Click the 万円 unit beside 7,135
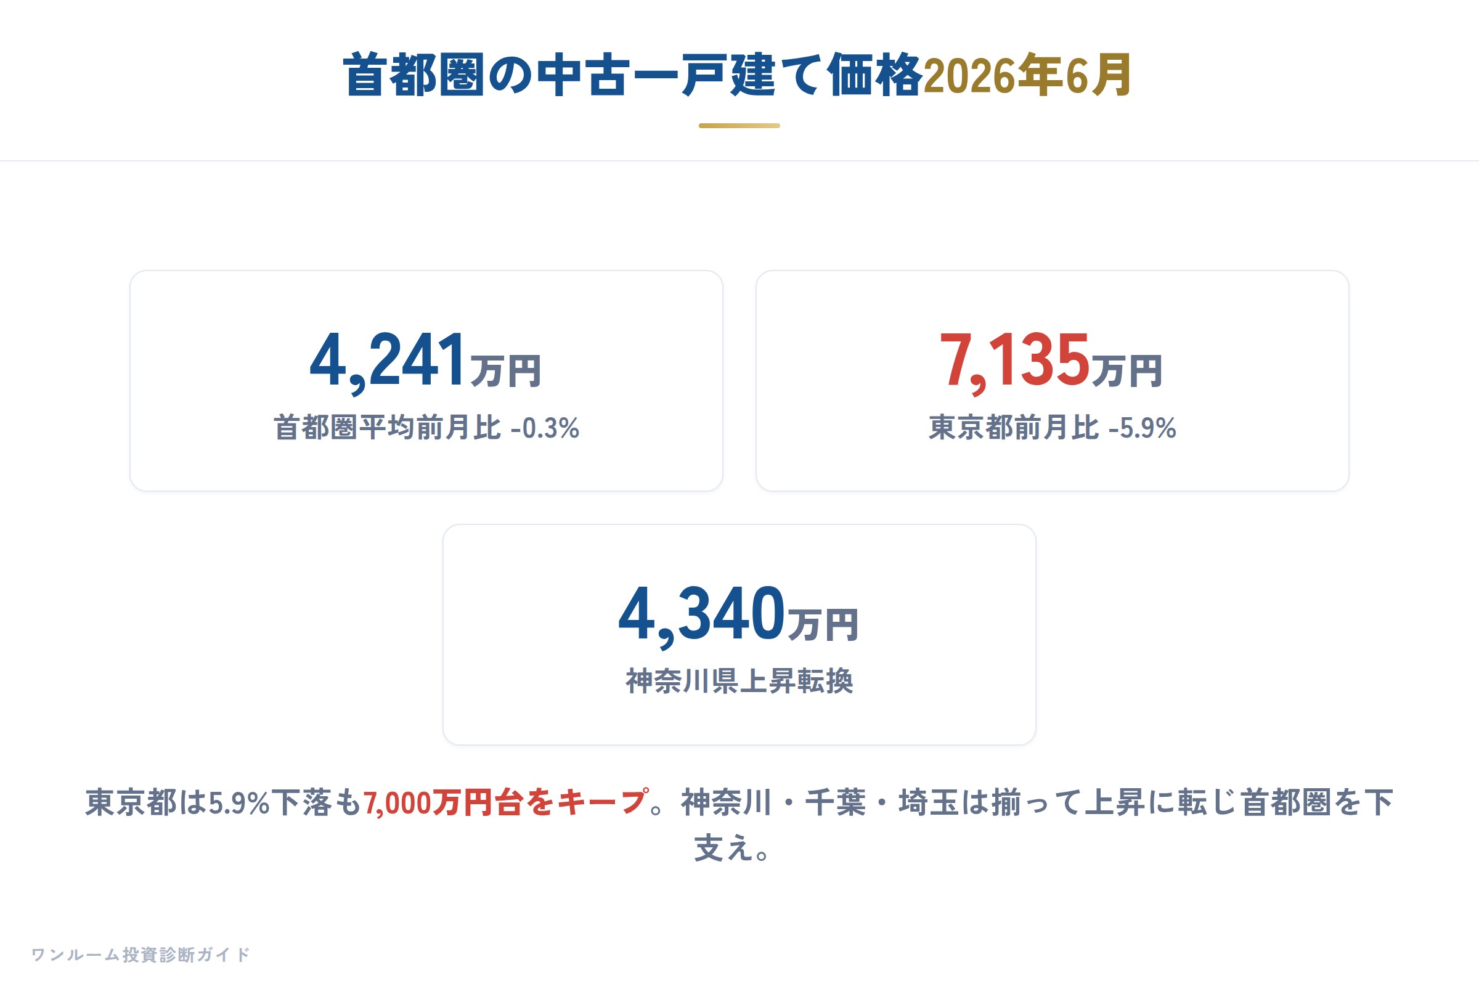 1127,371
